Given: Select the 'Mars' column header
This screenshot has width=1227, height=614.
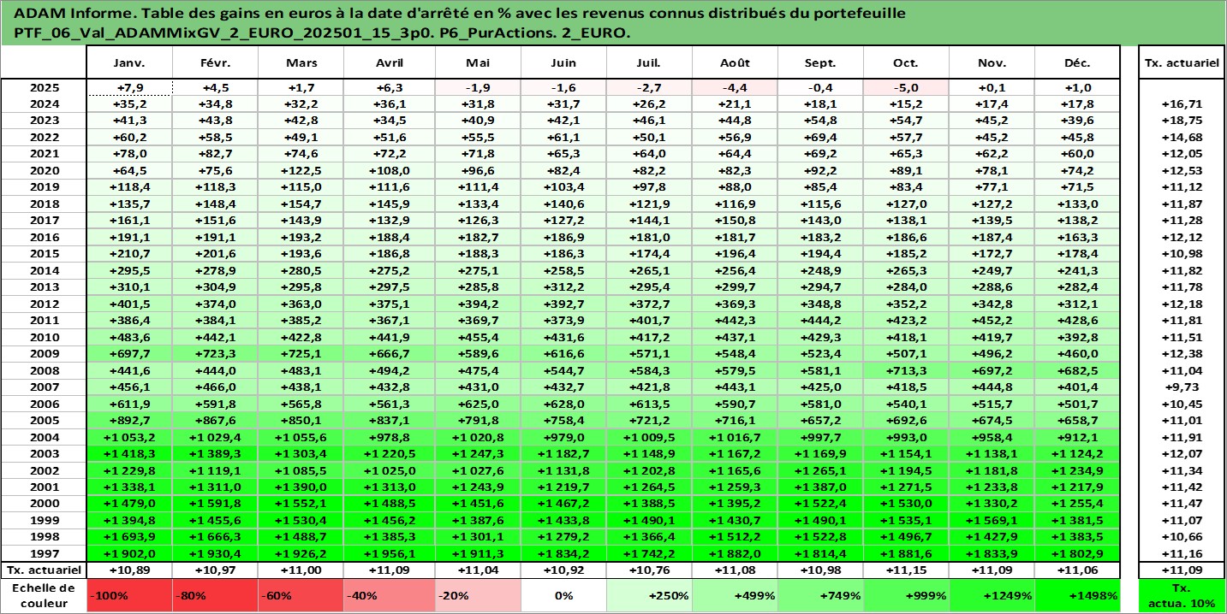Looking at the screenshot, I should (x=301, y=63).
